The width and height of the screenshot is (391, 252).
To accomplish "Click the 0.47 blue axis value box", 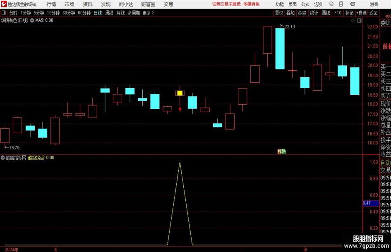I will point(371,203).
